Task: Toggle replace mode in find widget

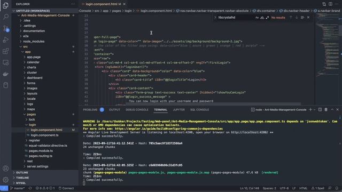Action: click(x=215, y=18)
